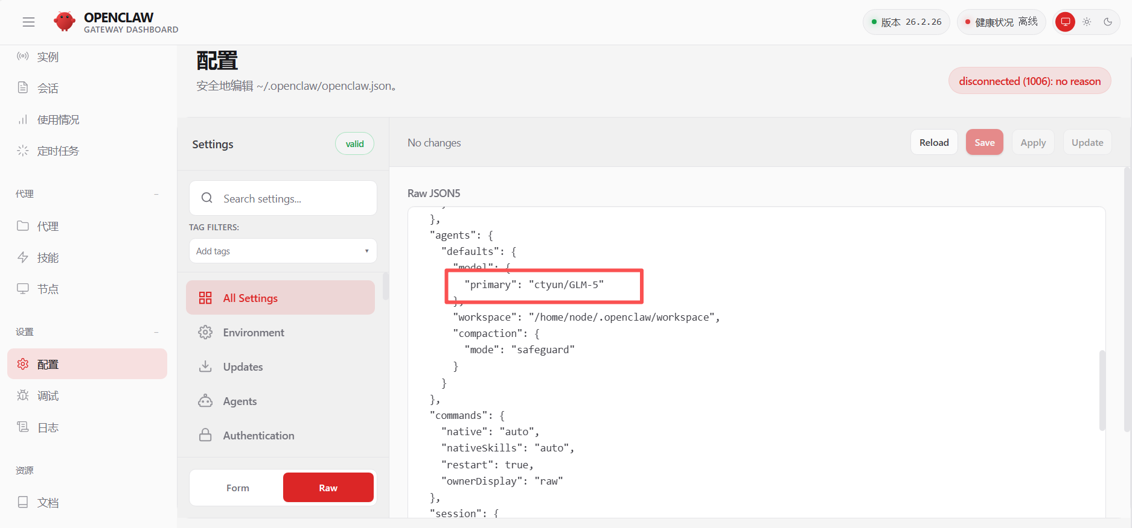Open 定时任务 scheduled tasks page
This screenshot has width=1132, height=528.
click(57, 151)
